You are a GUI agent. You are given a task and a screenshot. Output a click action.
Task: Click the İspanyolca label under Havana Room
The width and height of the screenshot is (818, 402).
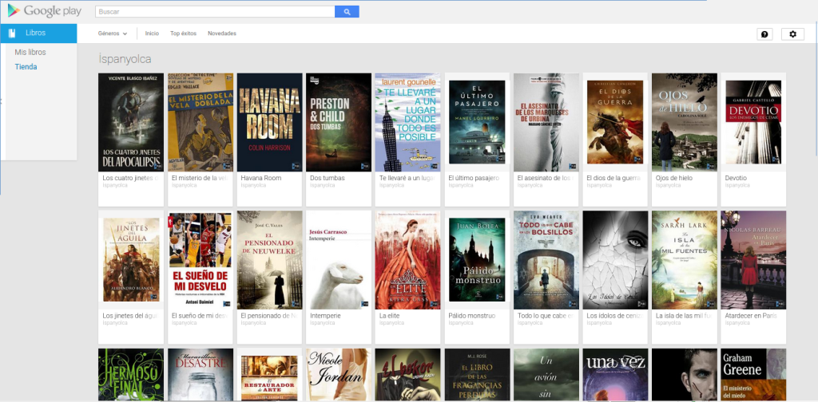point(252,185)
